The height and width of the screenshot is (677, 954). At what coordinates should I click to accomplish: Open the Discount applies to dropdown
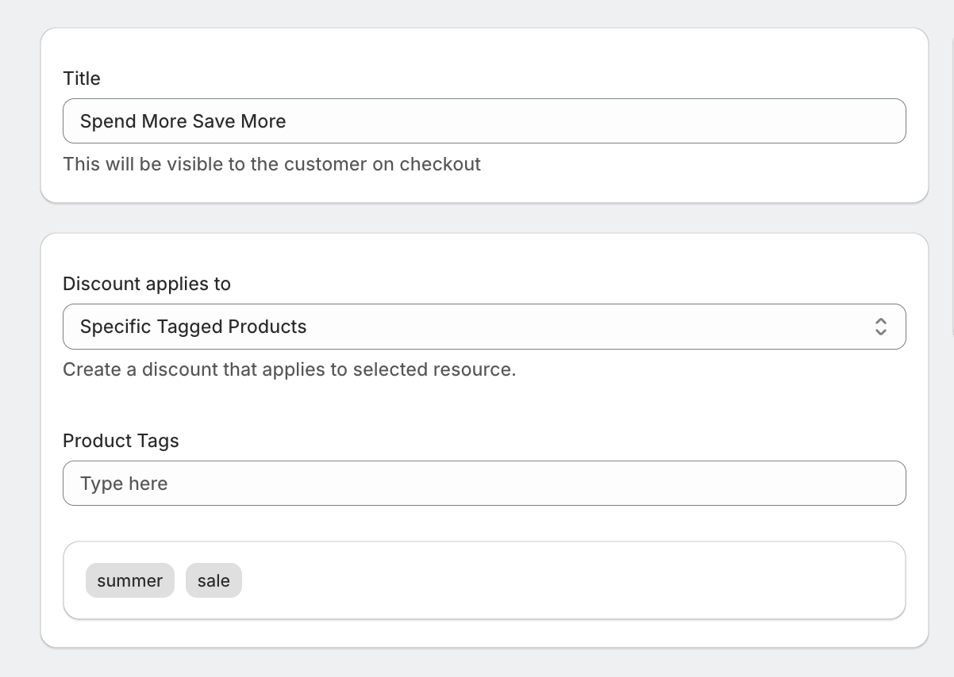pyautogui.click(x=484, y=327)
